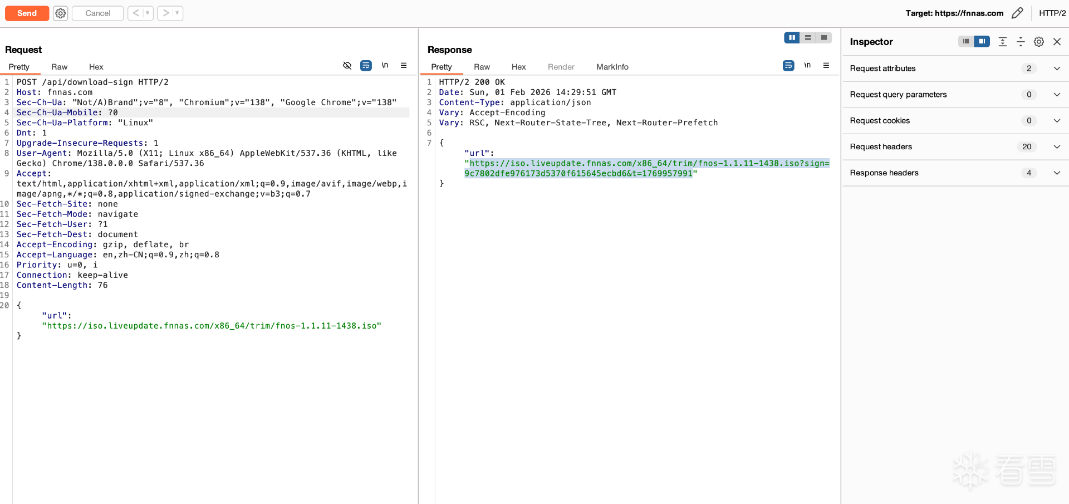Screen dimensions: 1069x504
Task: Toggle request line wrapping button
Action: click(366, 66)
